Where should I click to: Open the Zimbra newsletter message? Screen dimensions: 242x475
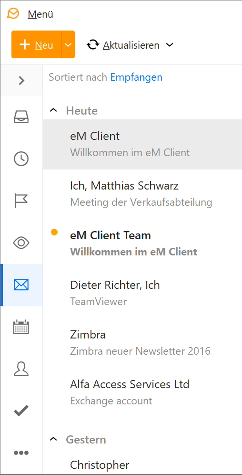pyautogui.click(x=142, y=343)
